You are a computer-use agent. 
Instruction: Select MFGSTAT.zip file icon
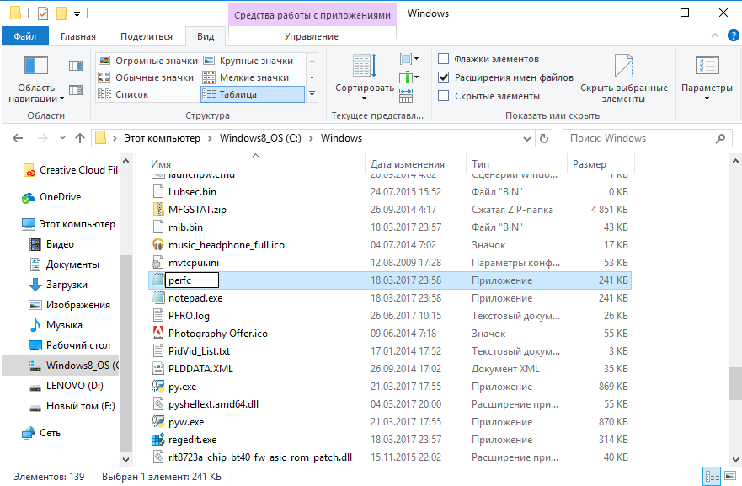point(157,209)
